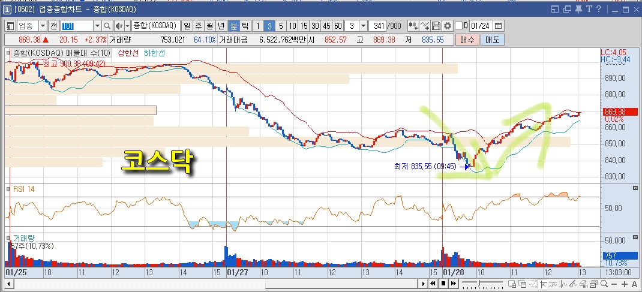642x292 pixels.
Task: Open help with the question mark icon
Action: [599, 8]
